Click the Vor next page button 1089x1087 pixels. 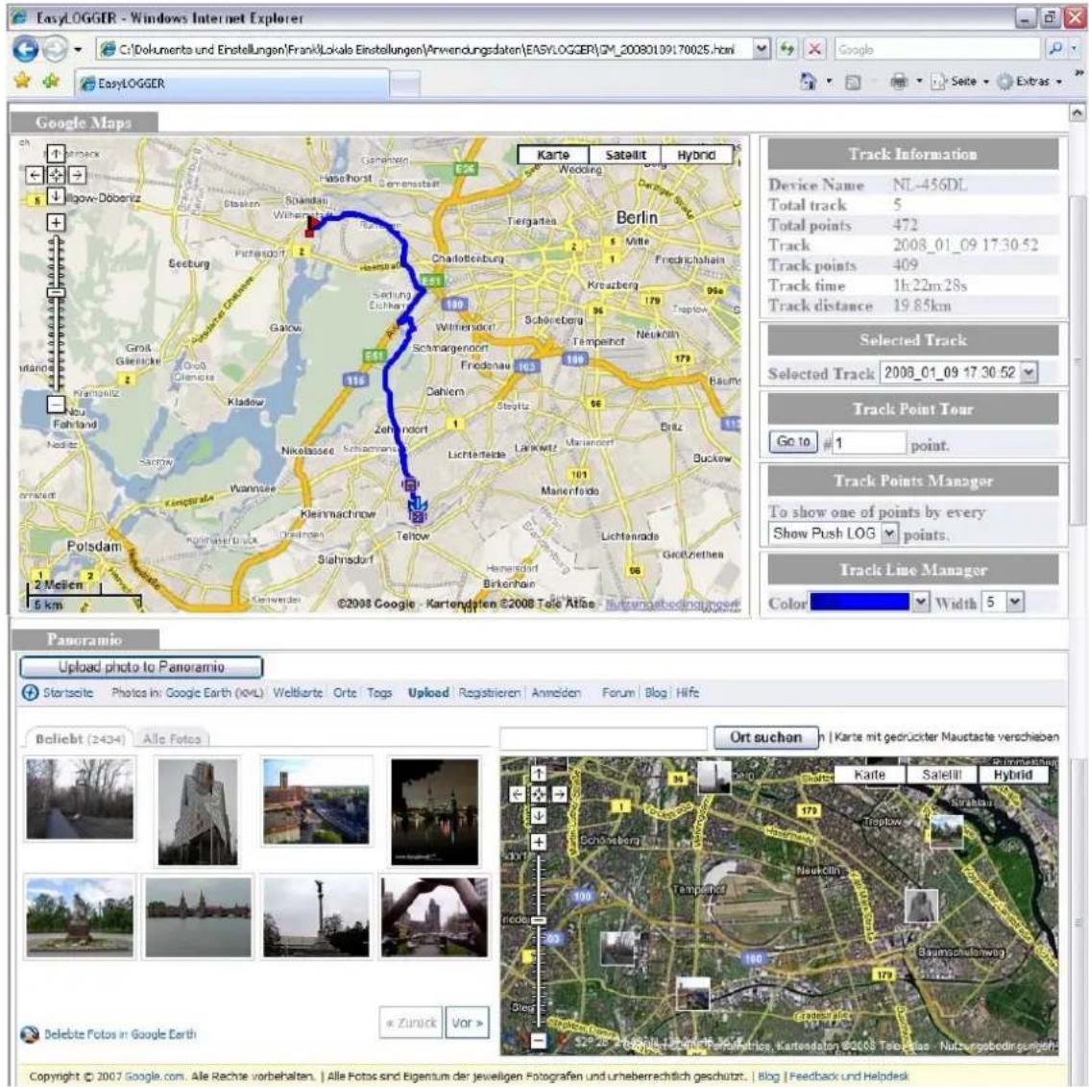tap(467, 1023)
